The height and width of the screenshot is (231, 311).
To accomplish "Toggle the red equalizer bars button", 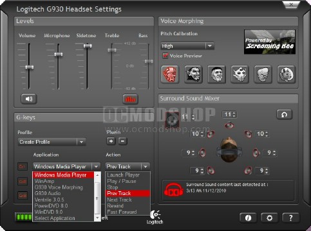I will (130, 99).
